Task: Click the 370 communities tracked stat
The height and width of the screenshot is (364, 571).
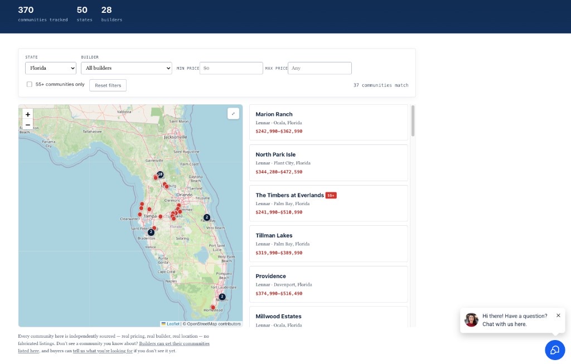Action: pos(42,14)
